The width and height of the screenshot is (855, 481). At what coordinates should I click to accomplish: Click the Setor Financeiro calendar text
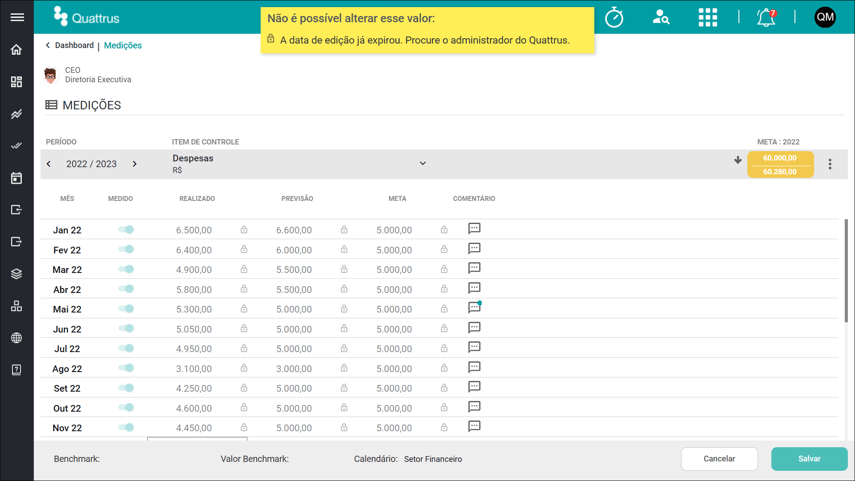tap(433, 459)
